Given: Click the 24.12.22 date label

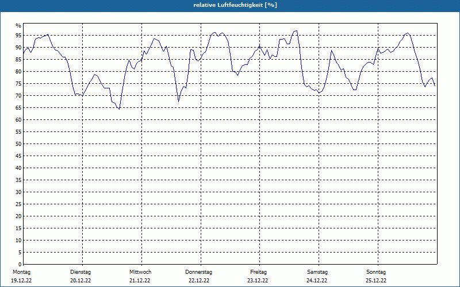Looking at the screenshot, I should (x=317, y=281).
